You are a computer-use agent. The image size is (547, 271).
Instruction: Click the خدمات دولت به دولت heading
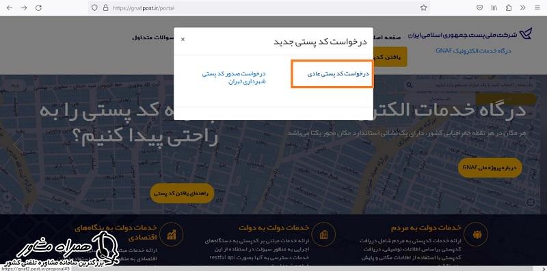pos(274,228)
